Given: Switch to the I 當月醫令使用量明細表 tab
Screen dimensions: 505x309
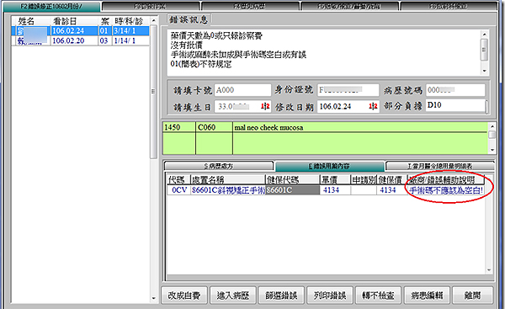Looking at the screenshot, I should [439, 166].
